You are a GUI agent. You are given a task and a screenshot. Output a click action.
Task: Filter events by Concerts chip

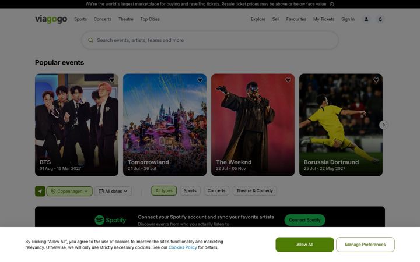216,190
